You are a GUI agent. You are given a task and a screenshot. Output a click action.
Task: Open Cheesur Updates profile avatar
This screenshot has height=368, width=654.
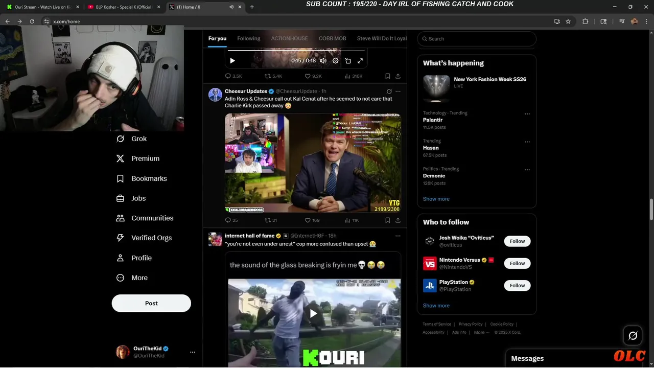pyautogui.click(x=215, y=95)
